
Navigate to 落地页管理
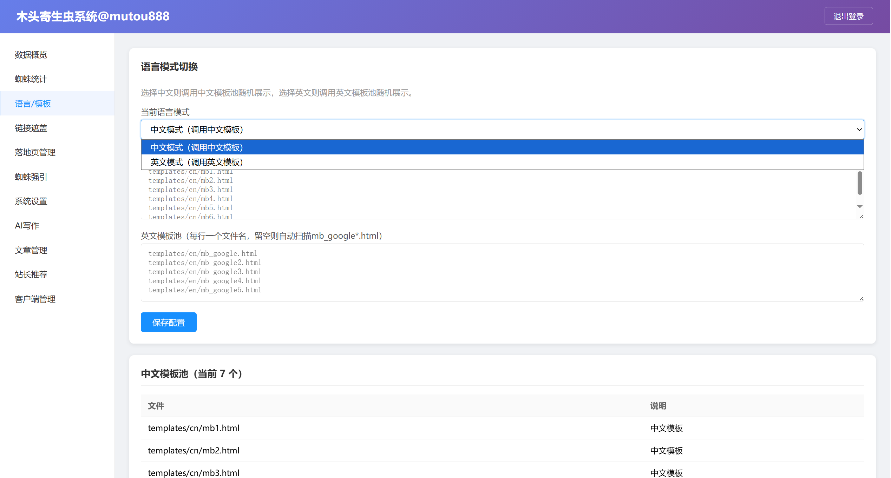coord(57,152)
